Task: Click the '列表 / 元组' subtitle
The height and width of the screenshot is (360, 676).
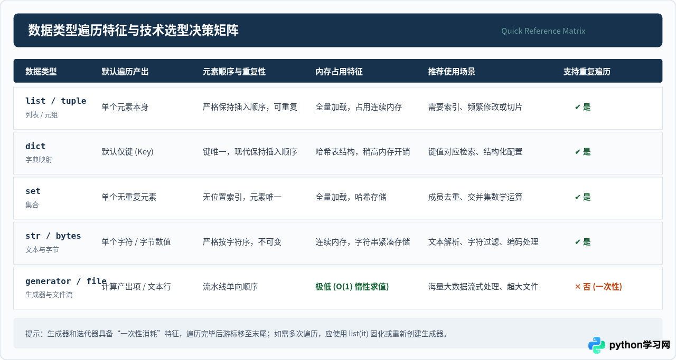Action: tap(42, 115)
